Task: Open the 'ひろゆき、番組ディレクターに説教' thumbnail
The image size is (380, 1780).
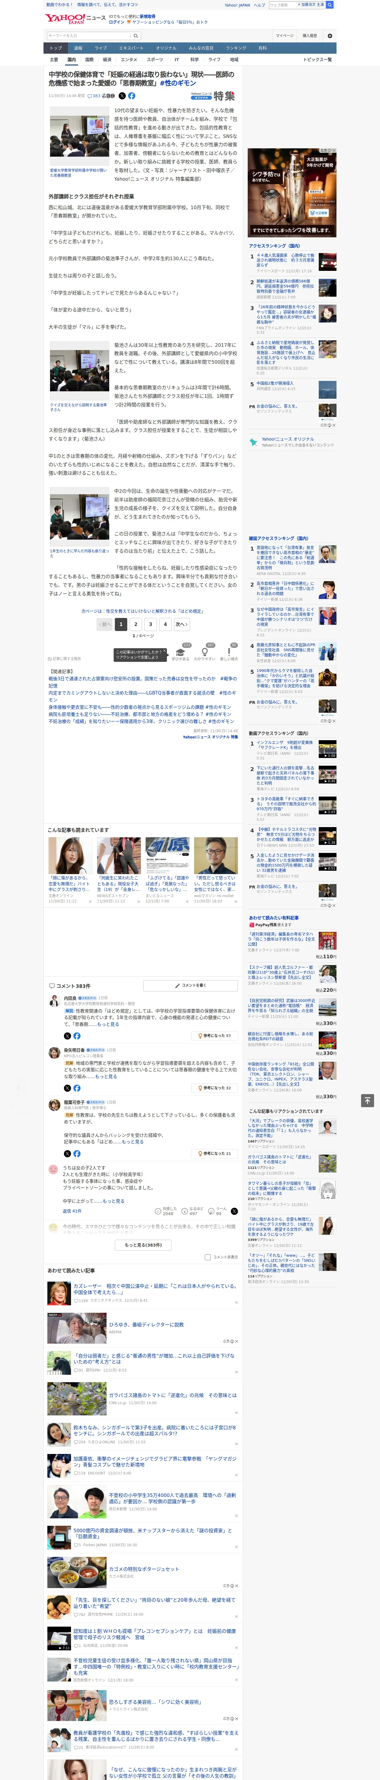Action: [77, 1328]
